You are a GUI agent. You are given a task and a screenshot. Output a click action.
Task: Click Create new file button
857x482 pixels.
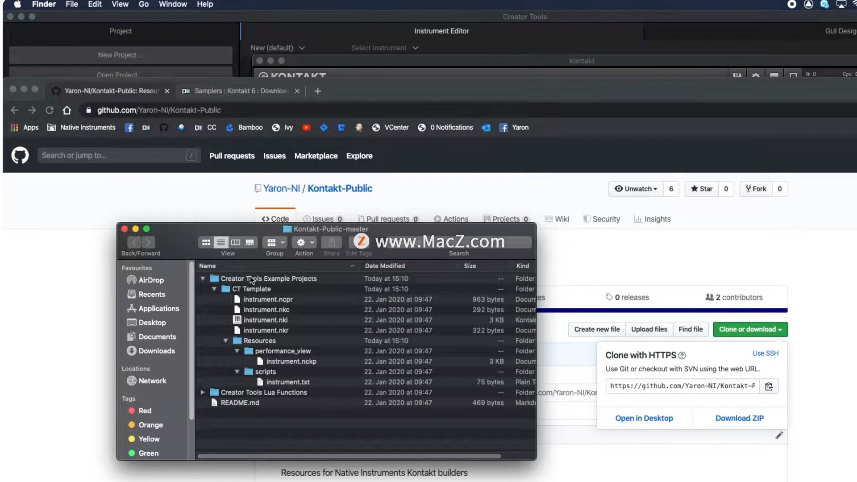point(597,329)
